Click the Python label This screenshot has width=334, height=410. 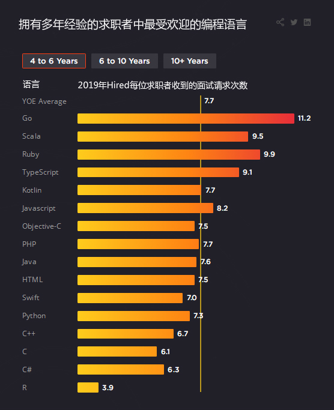pyautogui.click(x=34, y=316)
